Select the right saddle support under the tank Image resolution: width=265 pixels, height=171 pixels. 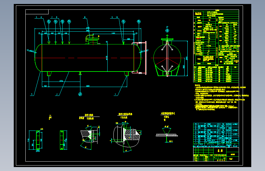127,74
